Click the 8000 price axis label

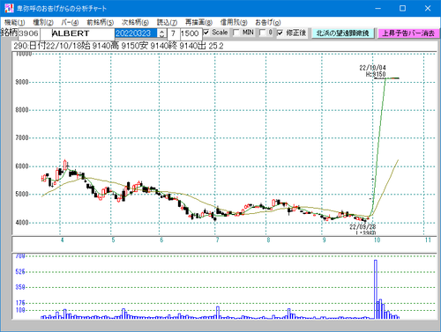point(22,110)
